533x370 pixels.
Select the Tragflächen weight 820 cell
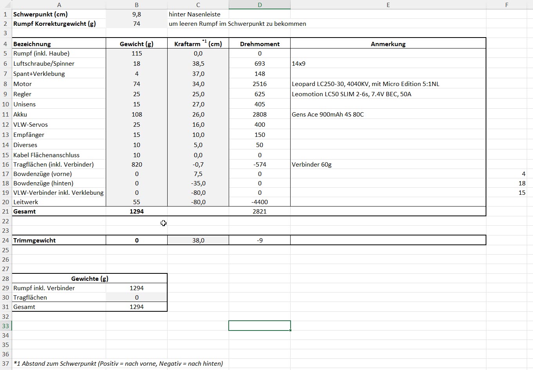pos(137,164)
